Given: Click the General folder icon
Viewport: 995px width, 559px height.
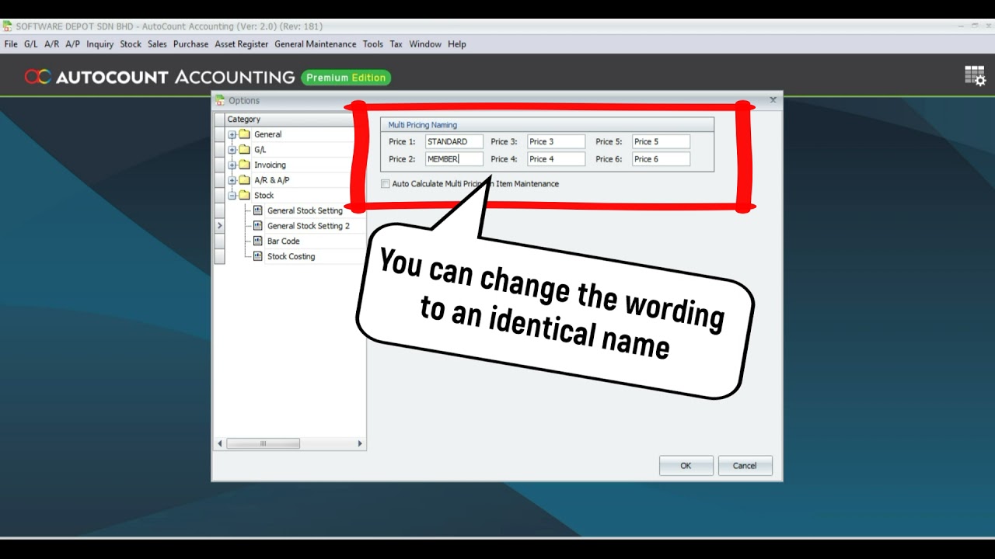Looking at the screenshot, I should [244, 134].
